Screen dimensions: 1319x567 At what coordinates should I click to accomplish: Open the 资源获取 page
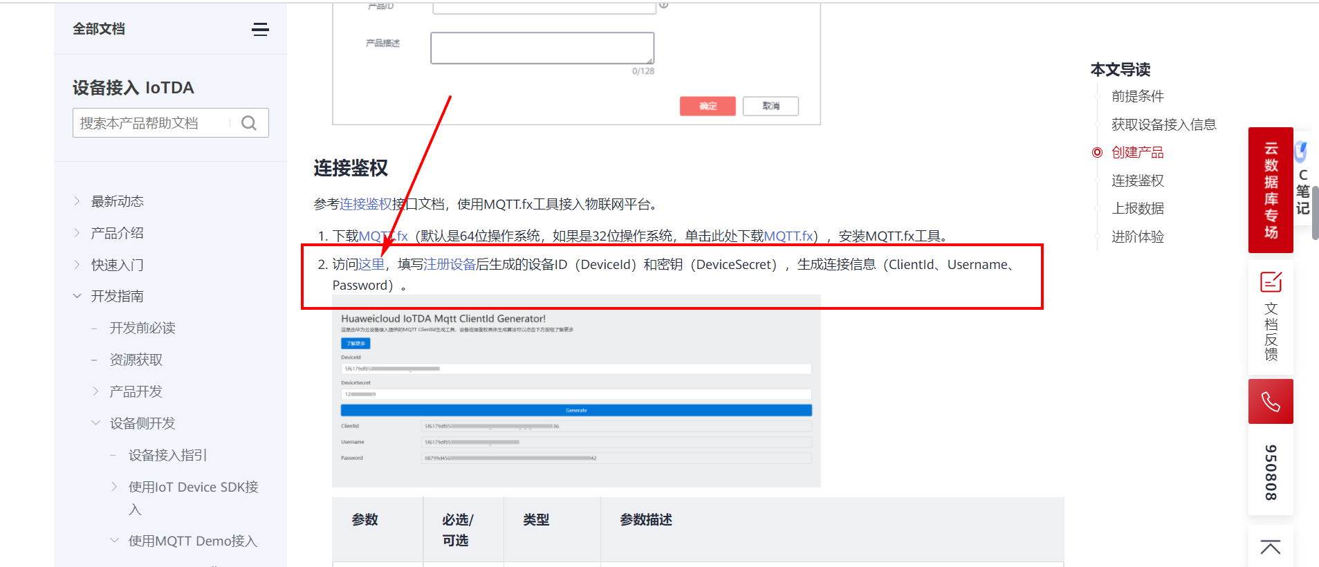tap(136, 360)
